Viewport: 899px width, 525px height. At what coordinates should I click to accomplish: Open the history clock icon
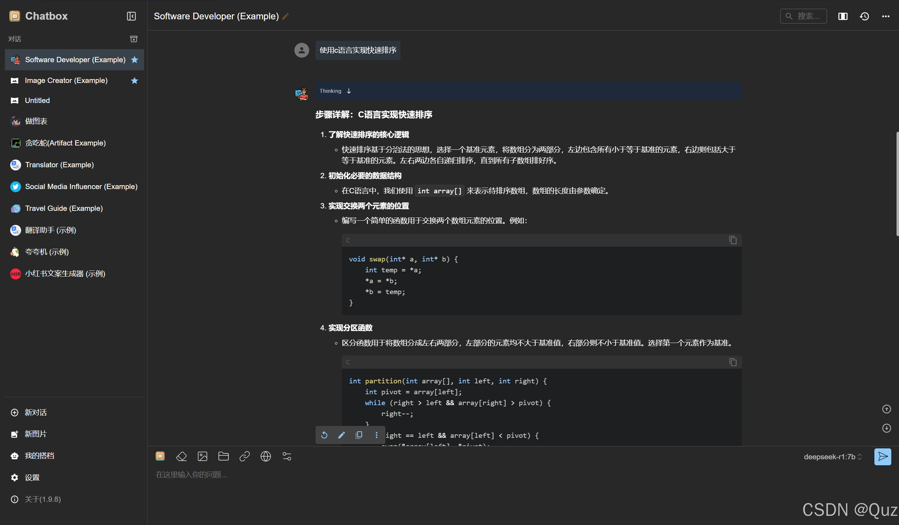864,17
